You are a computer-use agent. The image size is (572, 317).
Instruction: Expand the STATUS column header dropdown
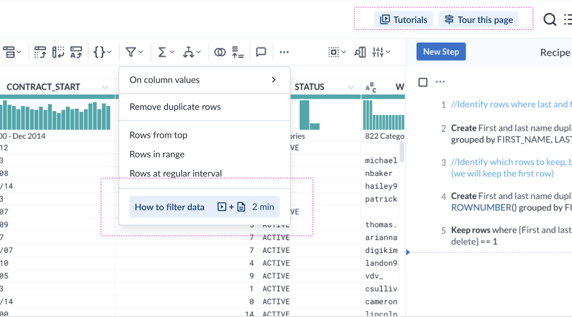click(x=351, y=87)
